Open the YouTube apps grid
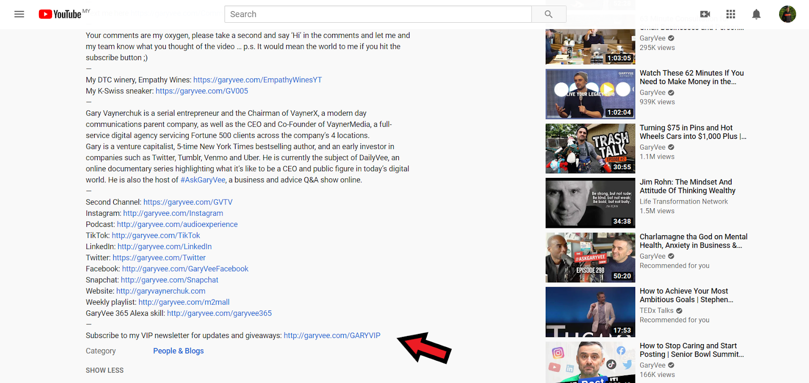This screenshot has height=383, width=809. [731, 14]
